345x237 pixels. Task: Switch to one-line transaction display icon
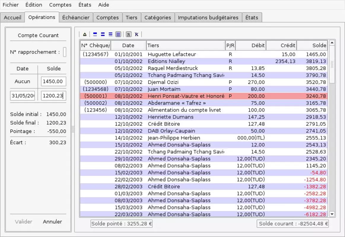click(x=95, y=34)
